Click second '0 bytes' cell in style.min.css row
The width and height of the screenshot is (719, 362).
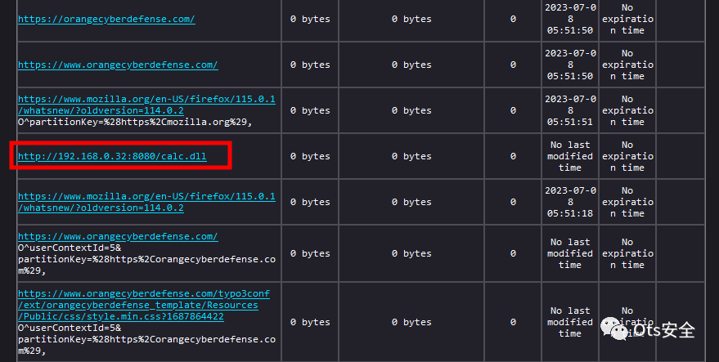[x=411, y=322]
